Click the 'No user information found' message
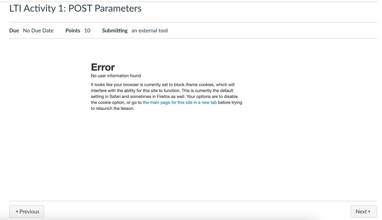The width and height of the screenshot is (382, 220). [x=116, y=76]
